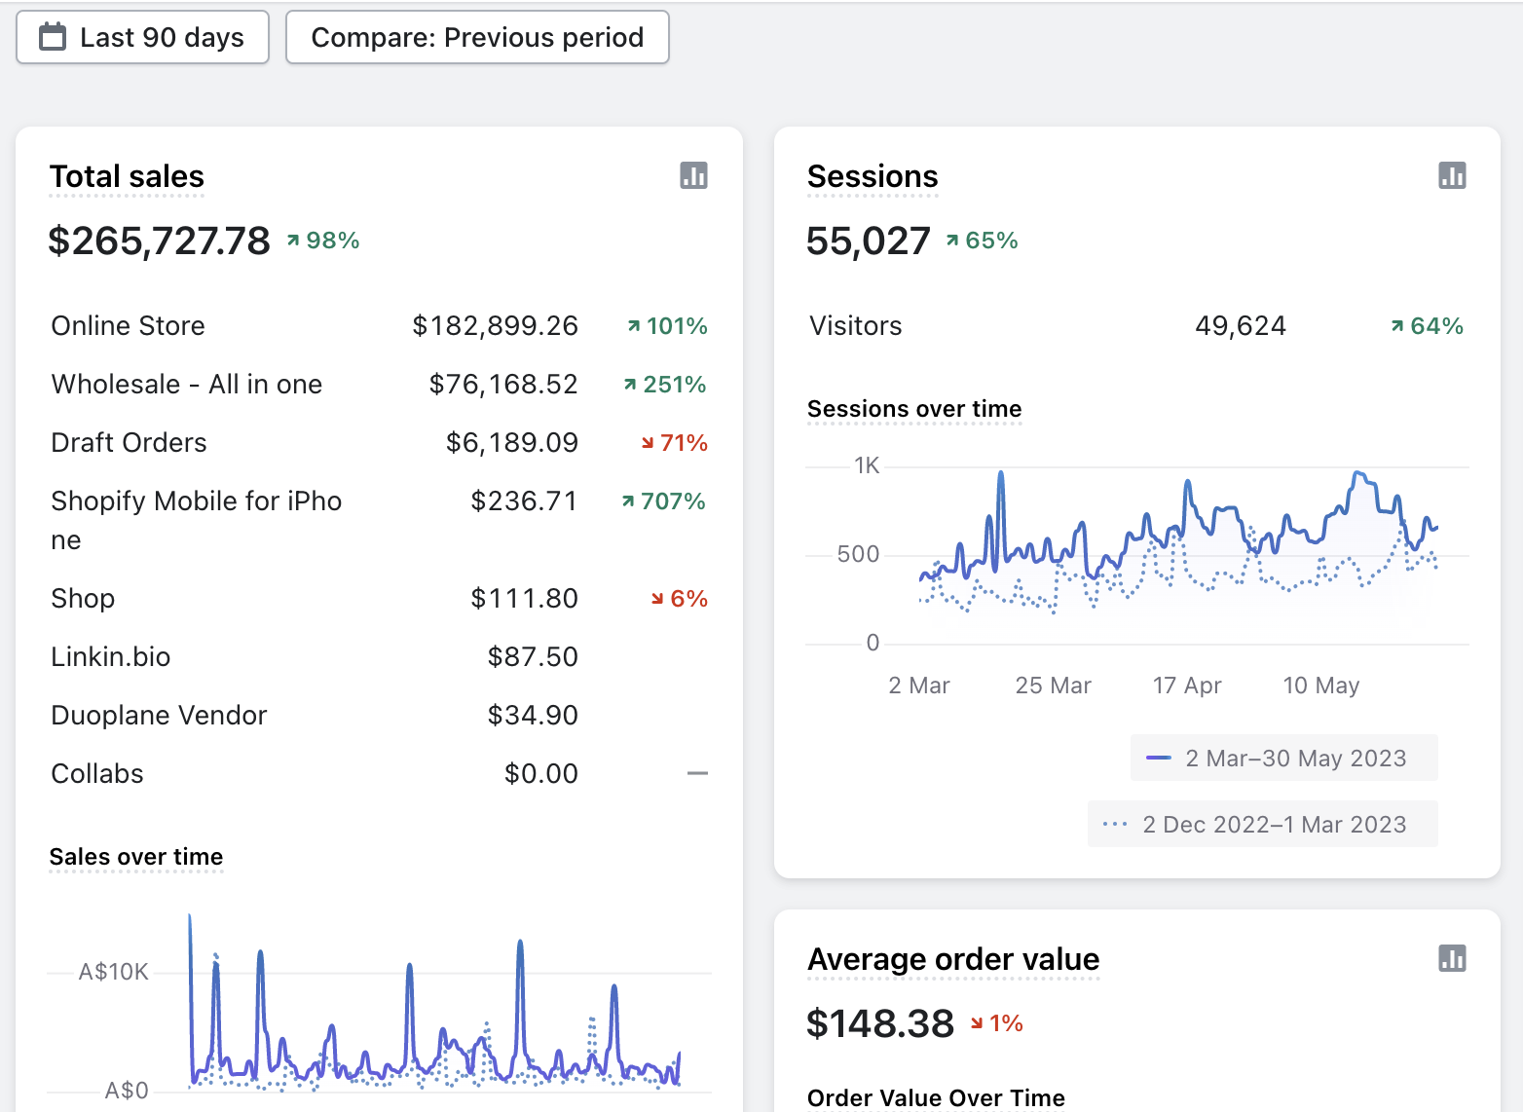Toggle the 2 Mar–30 May 2023 legend
This screenshot has width=1523, height=1112.
pyautogui.click(x=1283, y=759)
